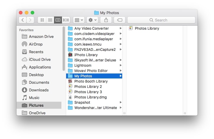The height and width of the screenshot is (139, 214).
Task: Open iCloud Drive in the sidebar
Action: [39, 59]
